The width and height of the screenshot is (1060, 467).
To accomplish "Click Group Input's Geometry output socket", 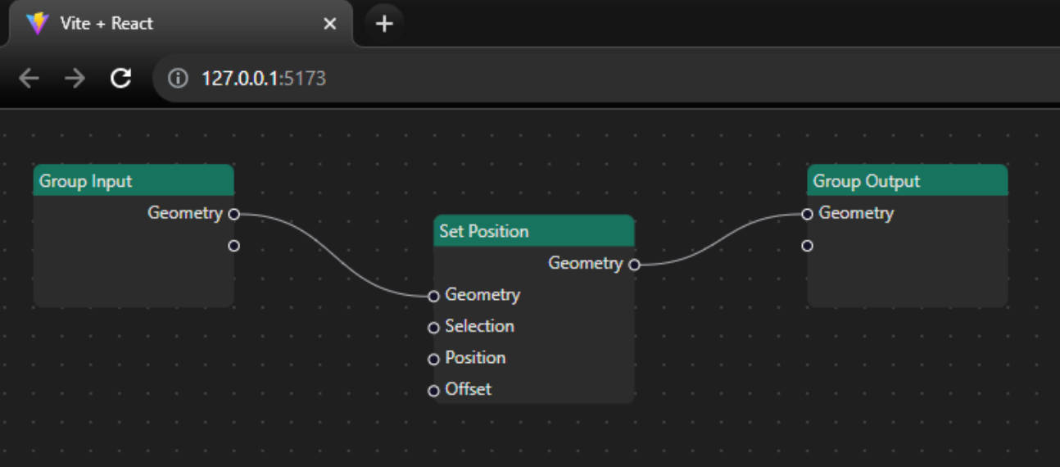I will click(x=234, y=215).
